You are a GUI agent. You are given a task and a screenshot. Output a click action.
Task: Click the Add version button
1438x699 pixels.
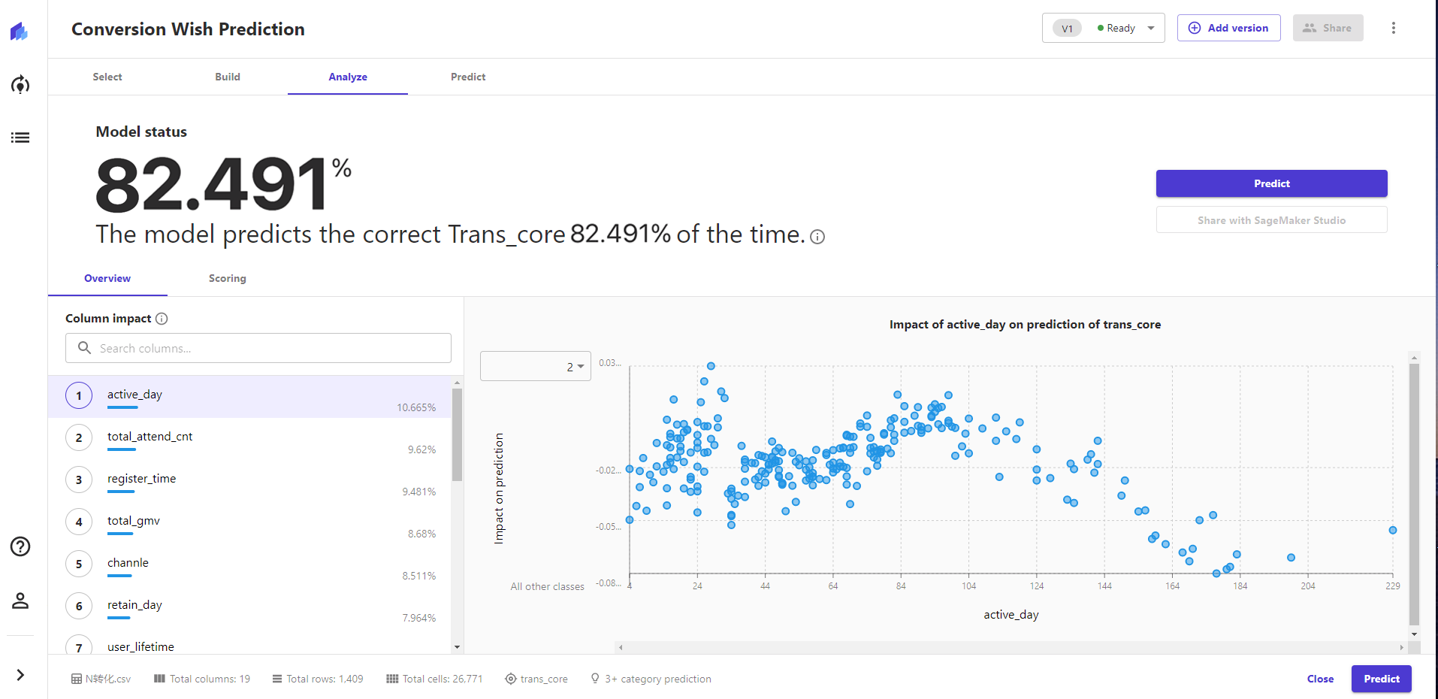[x=1228, y=28]
